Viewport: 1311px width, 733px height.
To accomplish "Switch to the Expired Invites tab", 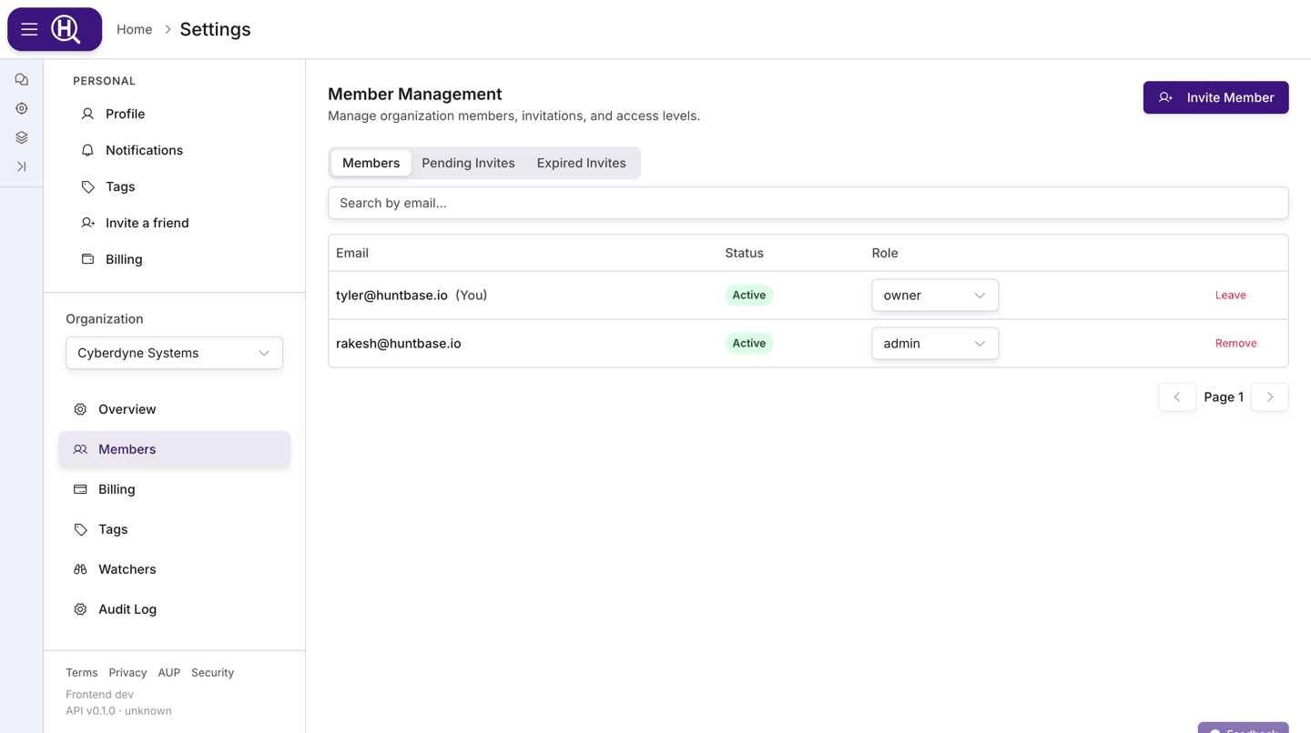I will [x=581, y=163].
